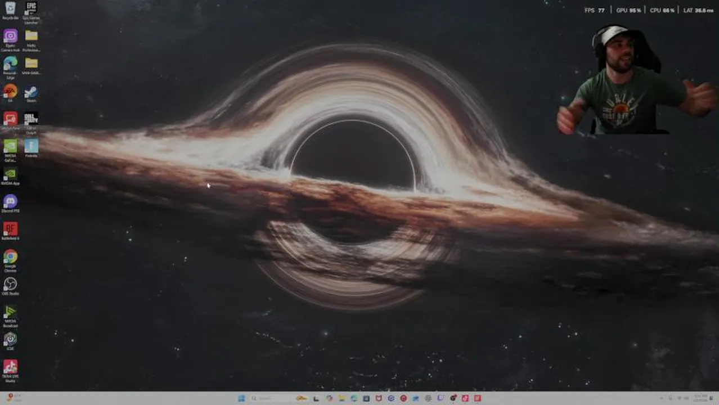Open TikTok LIVE Studio taskbar icon
The width and height of the screenshot is (719, 405).
[465, 398]
